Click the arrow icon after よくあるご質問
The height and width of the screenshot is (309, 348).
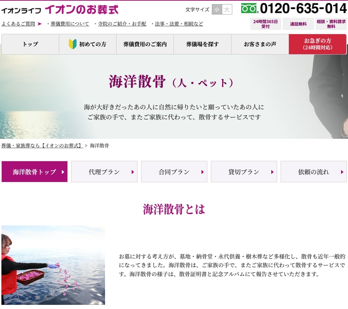tap(40, 24)
